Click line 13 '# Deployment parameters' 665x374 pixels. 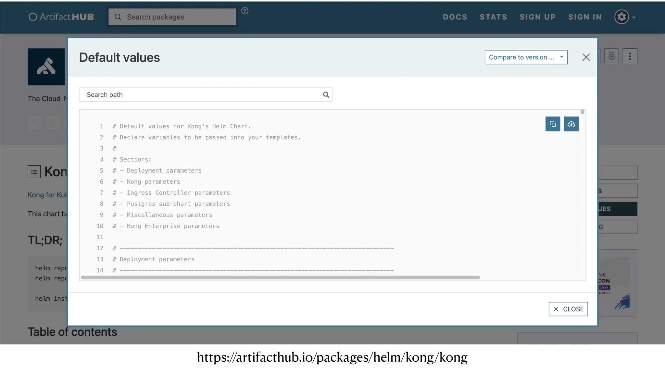click(x=153, y=259)
